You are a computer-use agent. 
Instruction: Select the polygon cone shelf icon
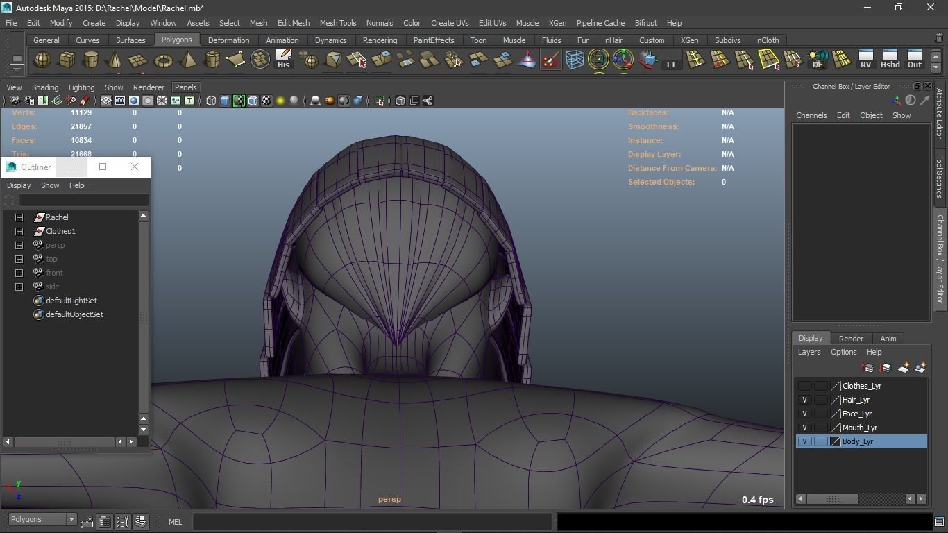[115, 61]
